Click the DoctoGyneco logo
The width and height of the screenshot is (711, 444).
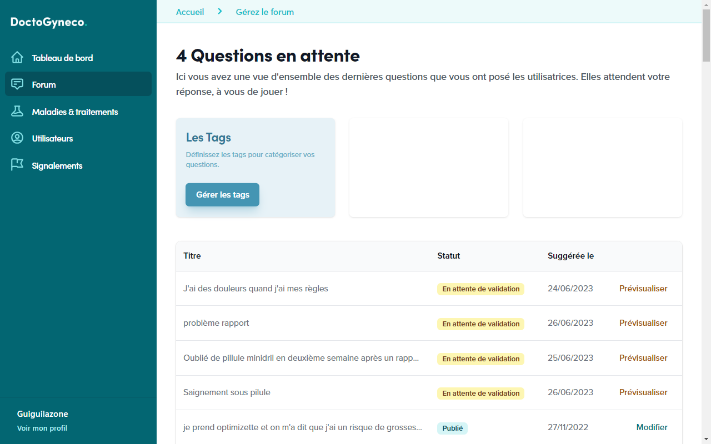[49, 22]
